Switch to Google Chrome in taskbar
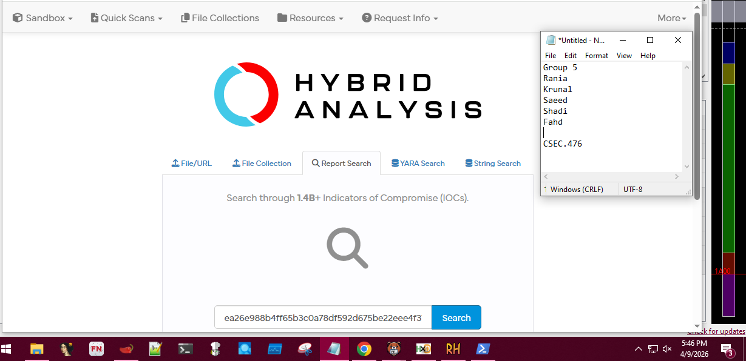This screenshot has height=361, width=746. click(364, 349)
